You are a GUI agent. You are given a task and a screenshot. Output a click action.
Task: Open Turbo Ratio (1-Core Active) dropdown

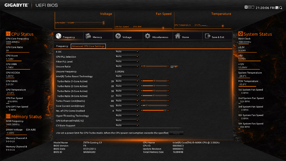127,81
